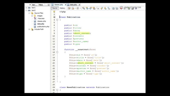Go to Previous Bookmark icon
The height and width of the screenshot is (96, 170).
tap(102, 8)
